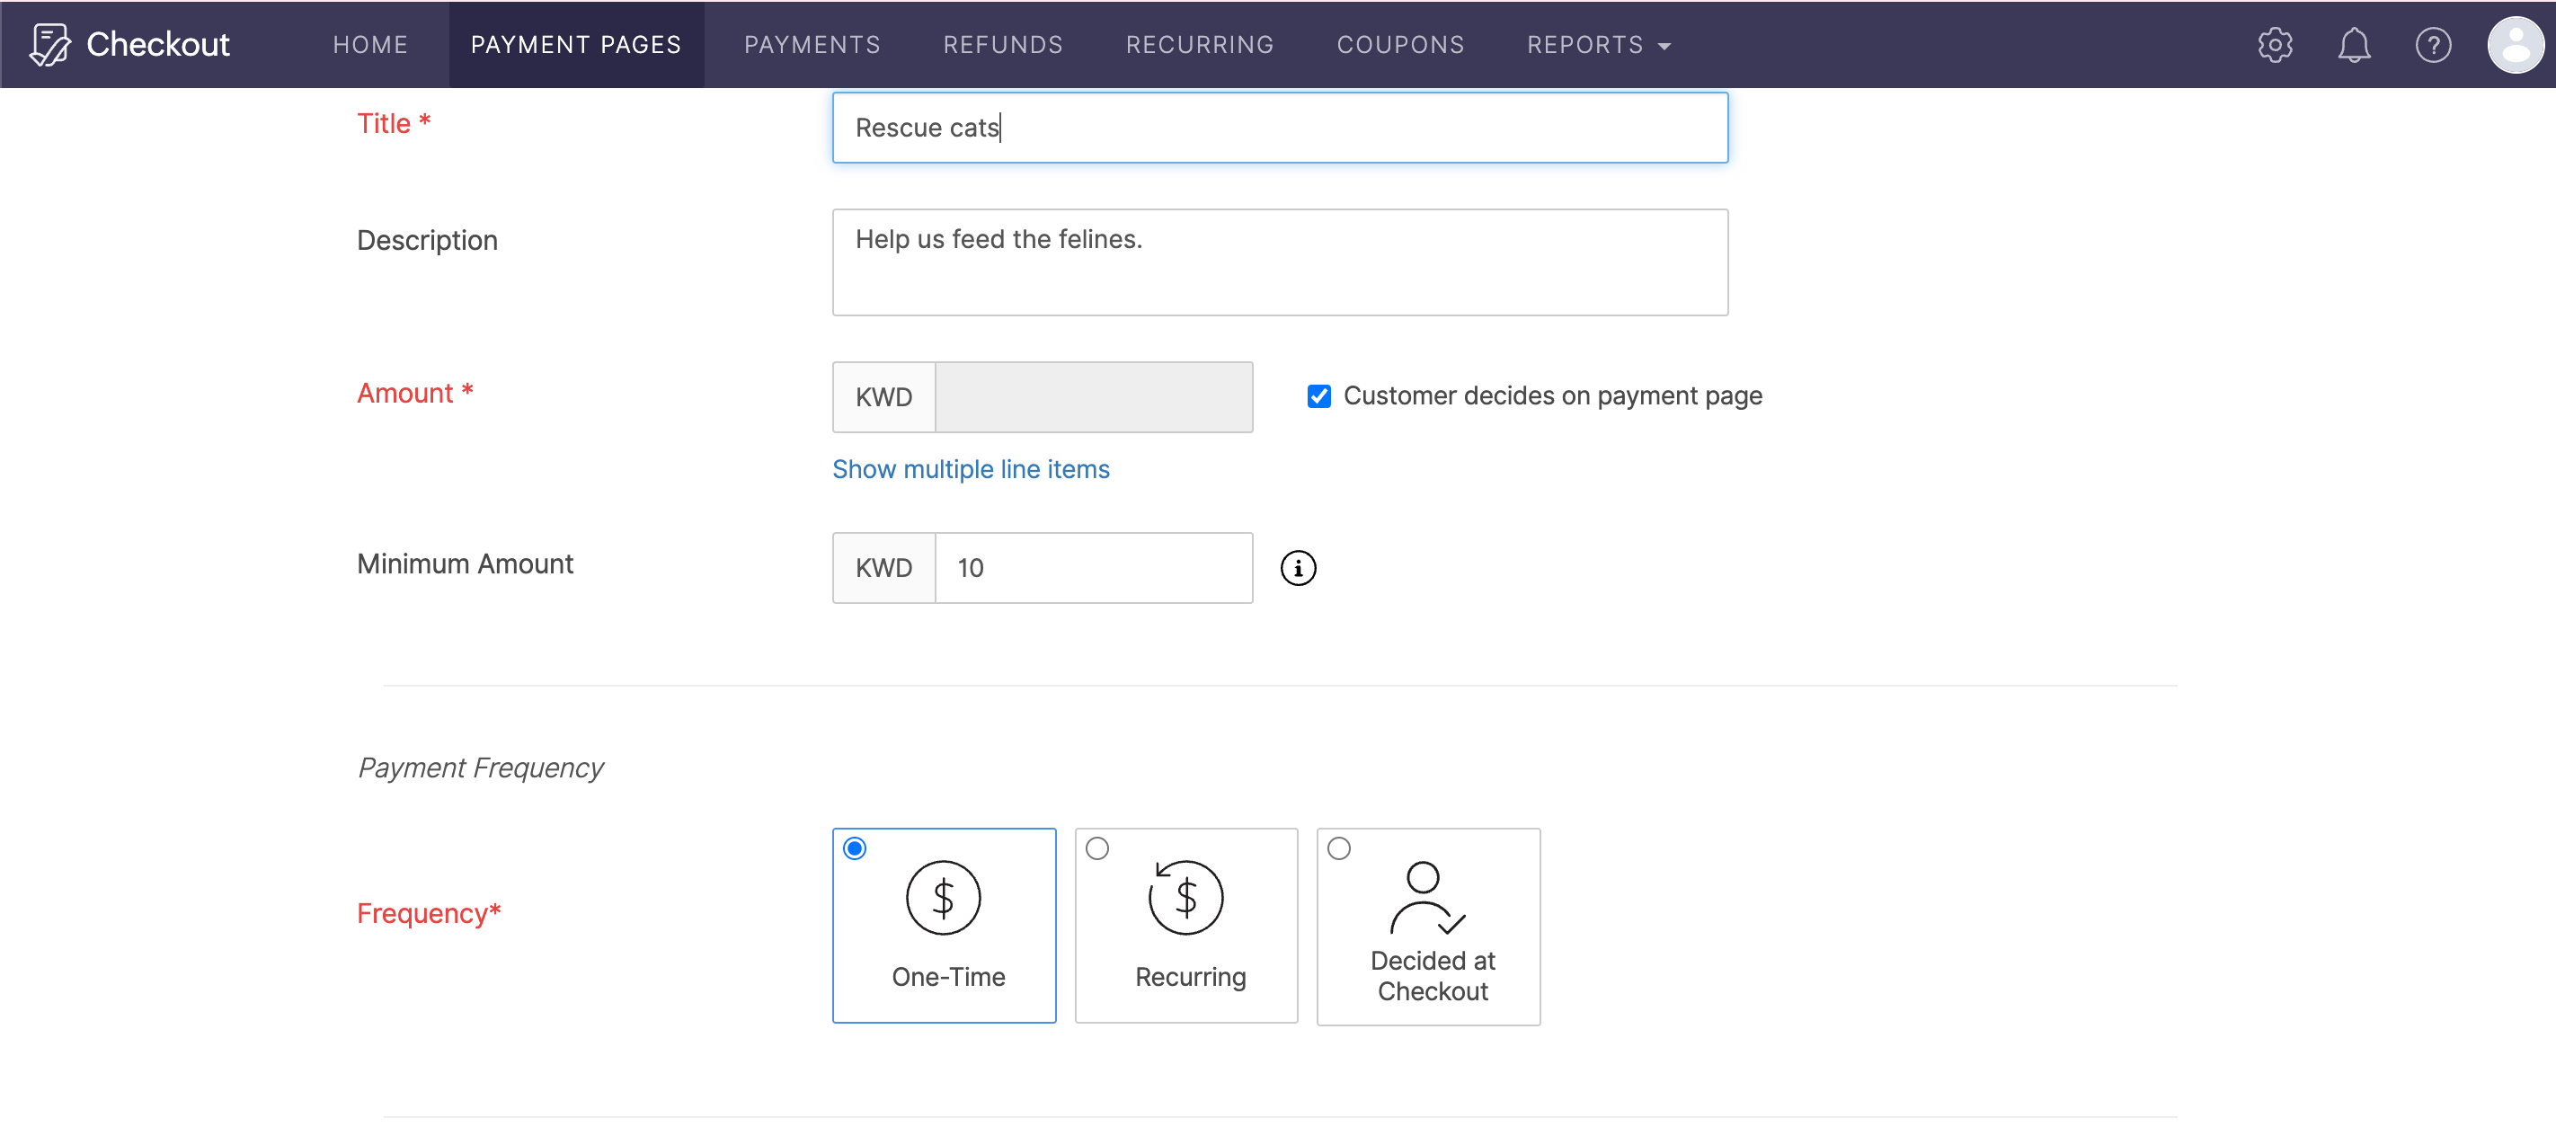2556x1127 pixels.
Task: Expand the Show multiple line items option
Action: (x=972, y=470)
